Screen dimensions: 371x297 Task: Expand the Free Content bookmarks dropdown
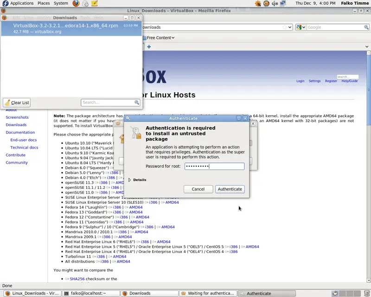point(173,38)
